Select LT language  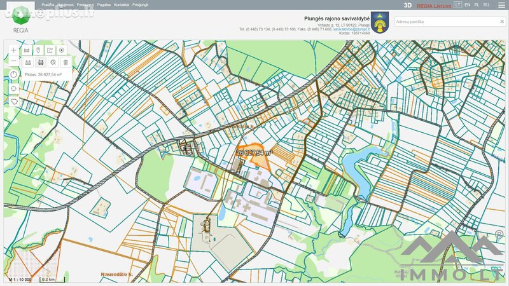(x=457, y=5)
